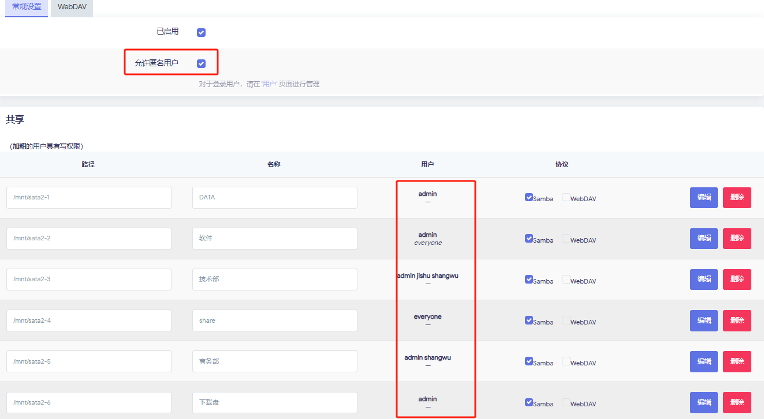Toggle the 允许匿名用户 checkbox
This screenshot has width=764, height=419.
(x=201, y=63)
